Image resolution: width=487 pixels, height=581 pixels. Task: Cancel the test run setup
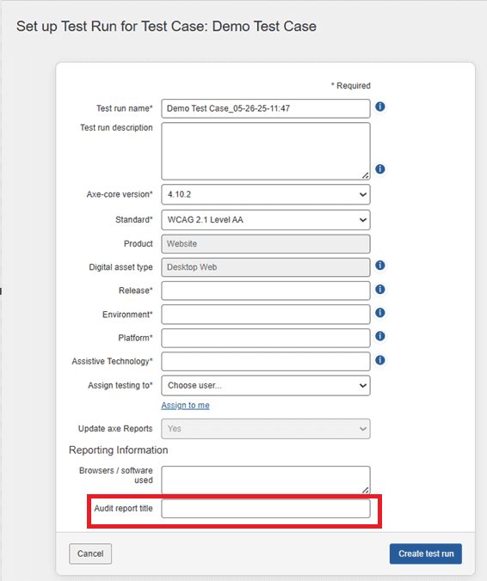tap(90, 553)
